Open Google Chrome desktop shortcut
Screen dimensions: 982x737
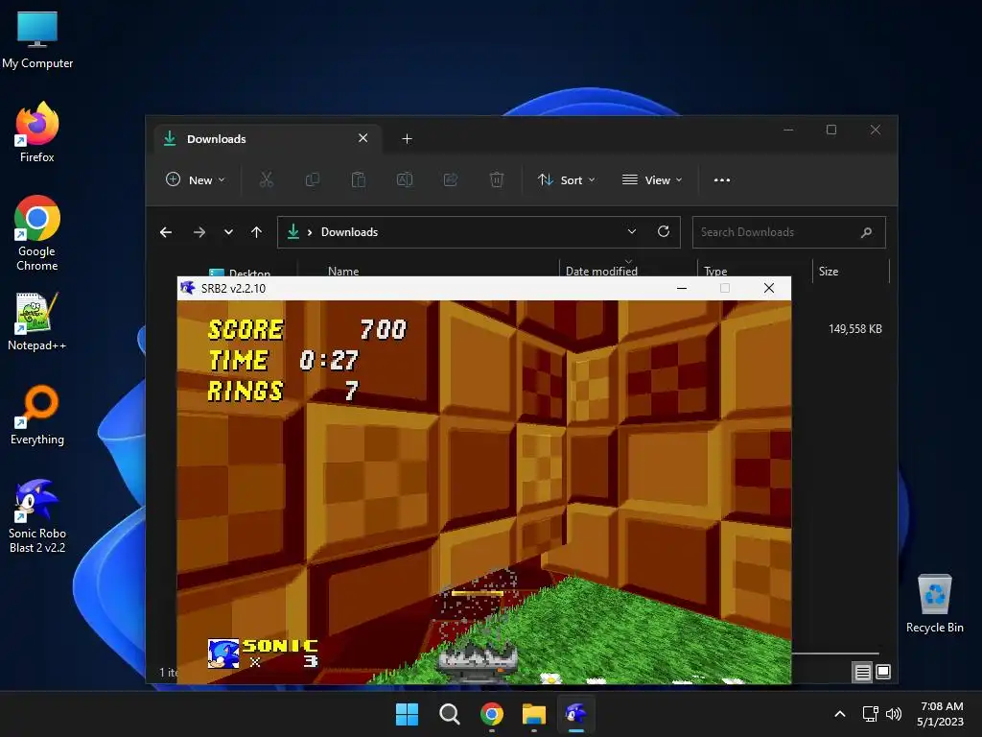point(37,233)
